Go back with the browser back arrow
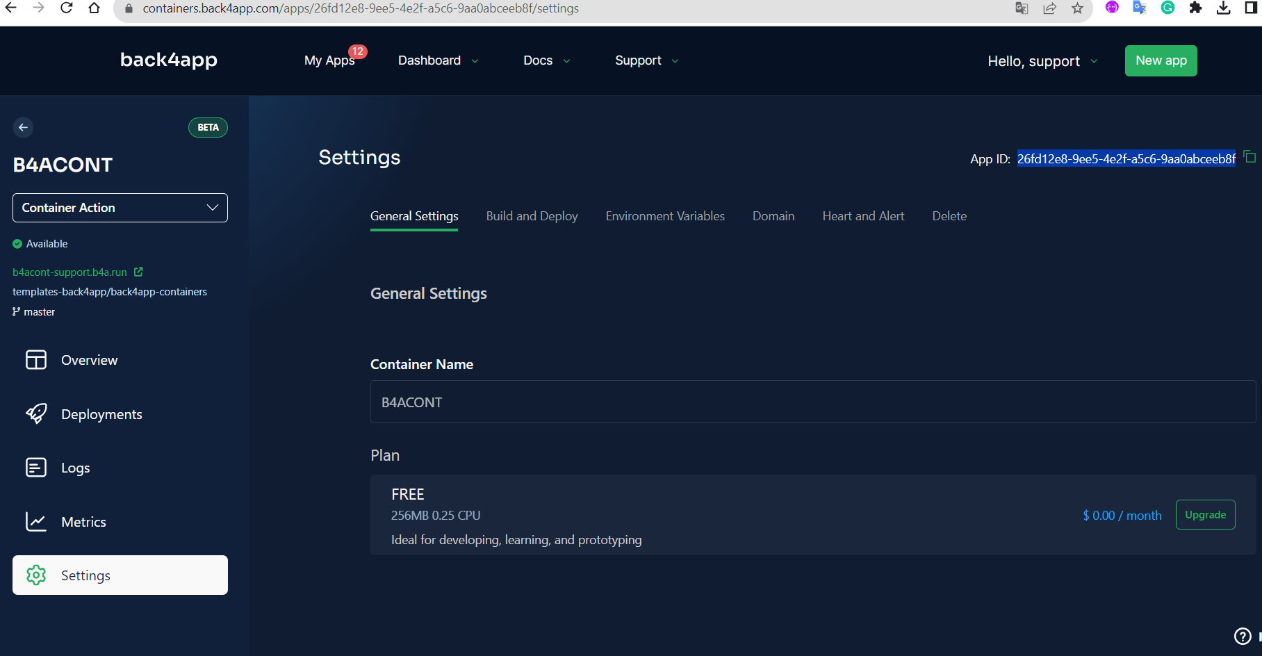Viewport: 1262px width, 656px height. coord(10,8)
